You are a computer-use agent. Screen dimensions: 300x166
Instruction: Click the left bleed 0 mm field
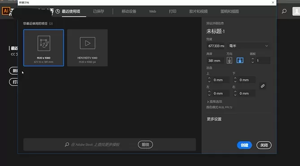[x=221, y=94]
